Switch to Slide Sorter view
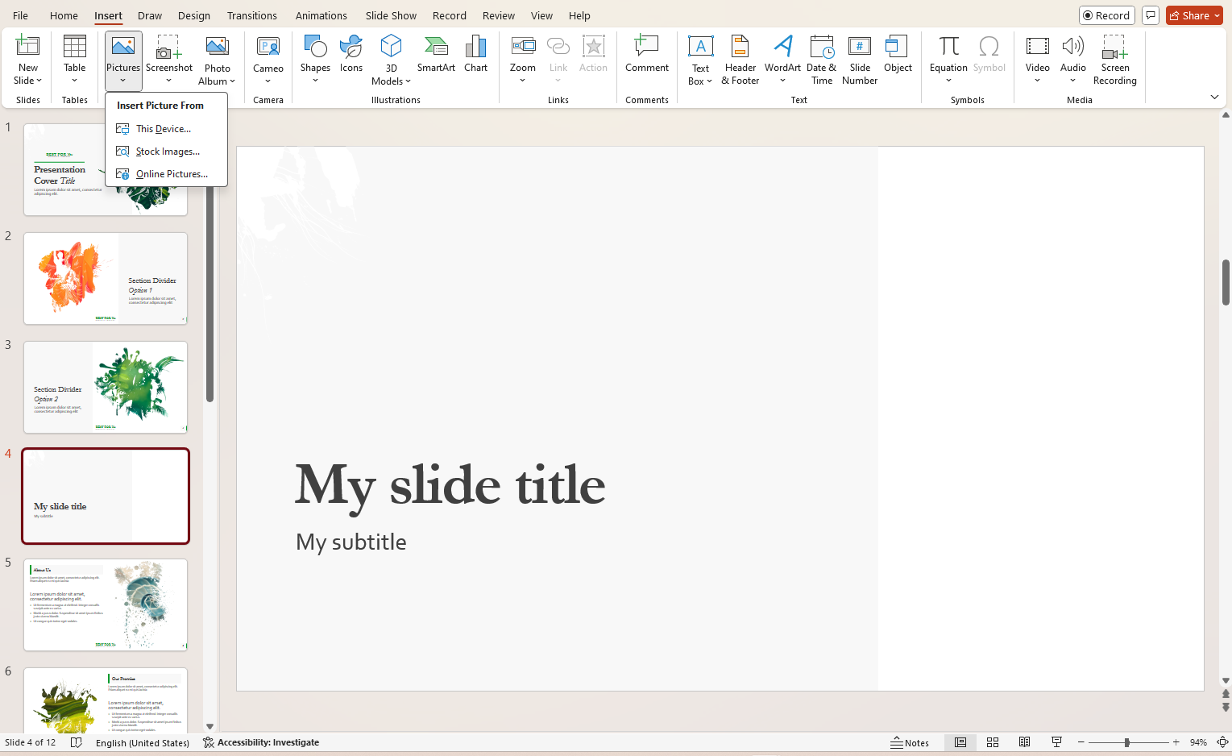Viewport: 1232px width, 756px height. (992, 741)
